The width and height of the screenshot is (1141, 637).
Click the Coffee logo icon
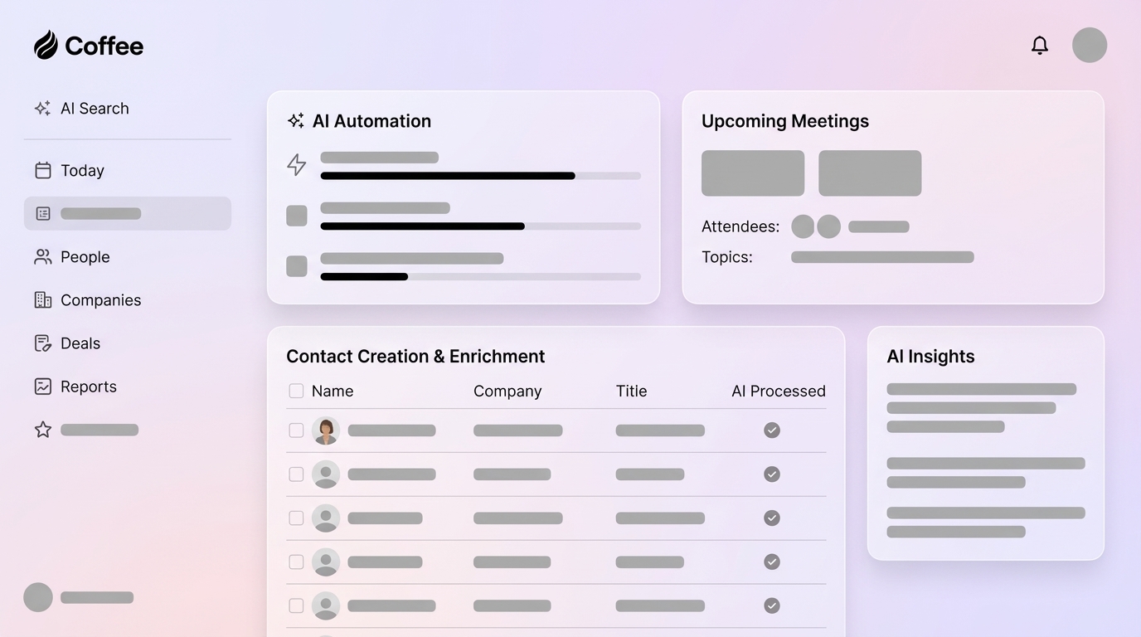click(x=46, y=45)
